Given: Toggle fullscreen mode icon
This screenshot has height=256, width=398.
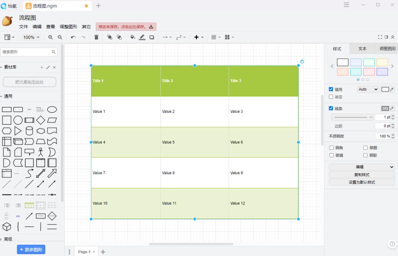Looking at the screenshot, I should tap(380, 37).
